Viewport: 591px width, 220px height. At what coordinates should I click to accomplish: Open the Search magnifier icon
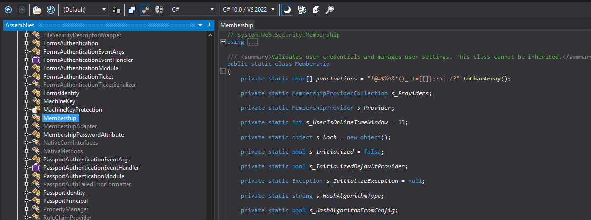point(330,9)
